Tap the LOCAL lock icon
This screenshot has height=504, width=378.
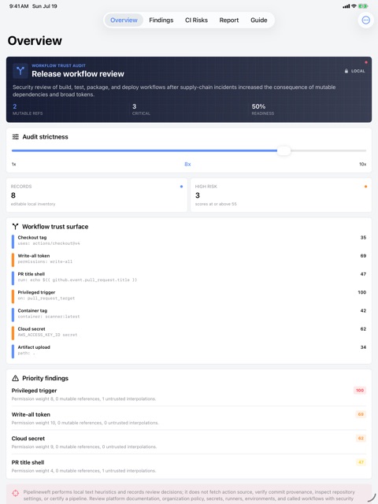click(346, 71)
